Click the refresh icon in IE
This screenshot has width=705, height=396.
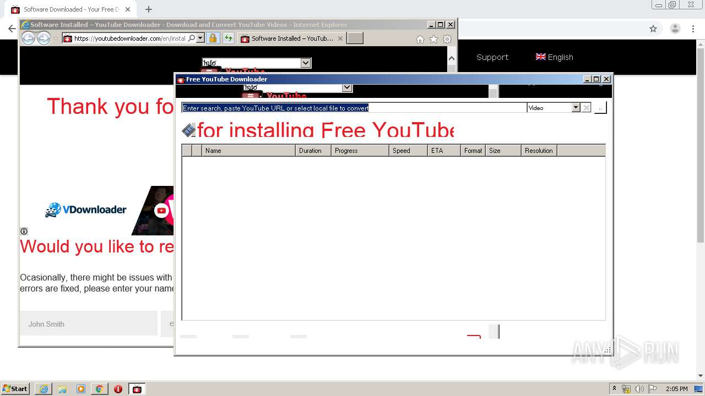pos(229,38)
